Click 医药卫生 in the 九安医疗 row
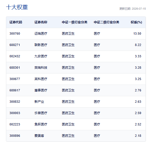The height and width of the screenshot is (147, 151). point(68,56)
